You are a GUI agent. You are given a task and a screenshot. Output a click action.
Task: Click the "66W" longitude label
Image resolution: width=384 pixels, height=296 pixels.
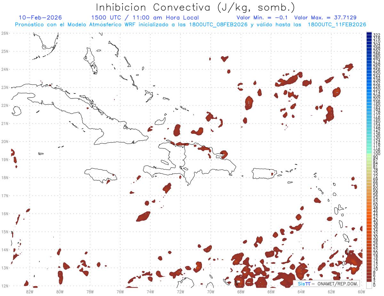(271, 292)
